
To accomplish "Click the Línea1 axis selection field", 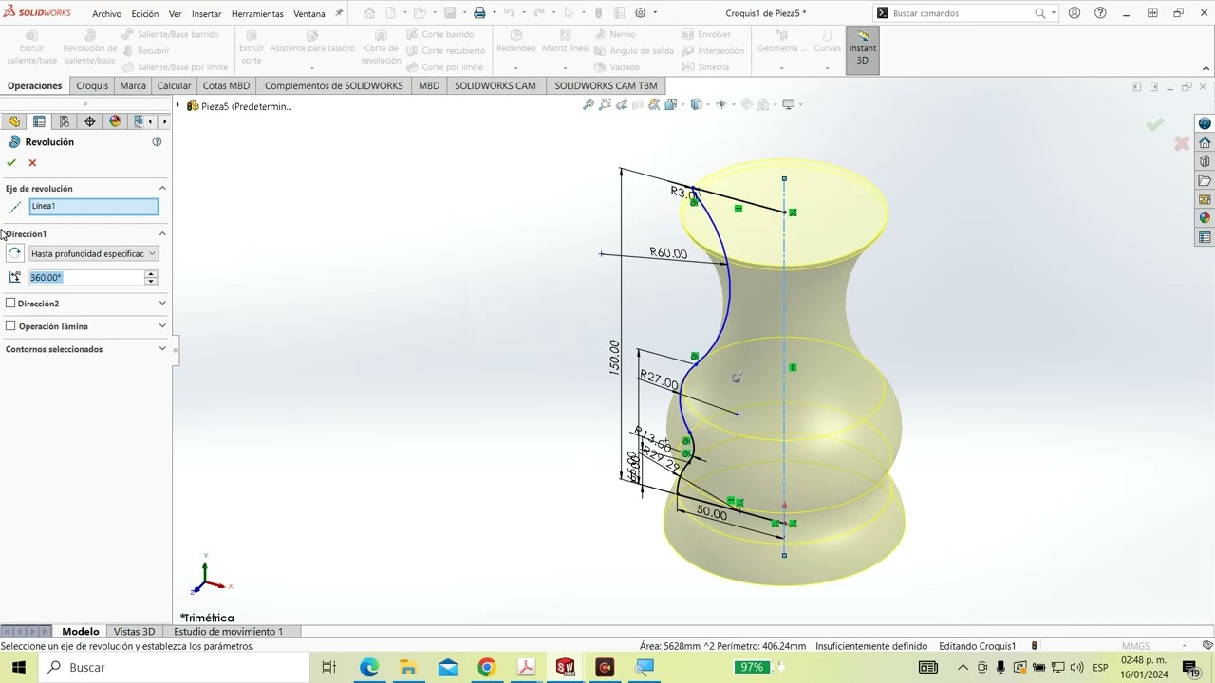I will pos(93,206).
